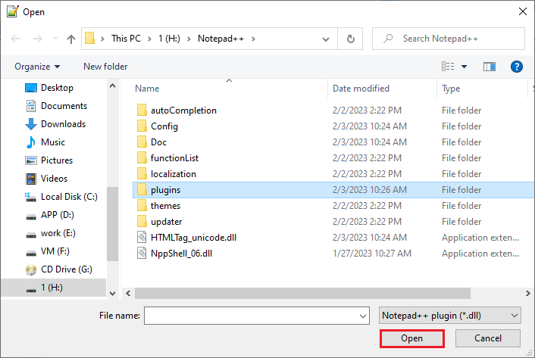
Task: Close the Open dialog
Action: 523,11
